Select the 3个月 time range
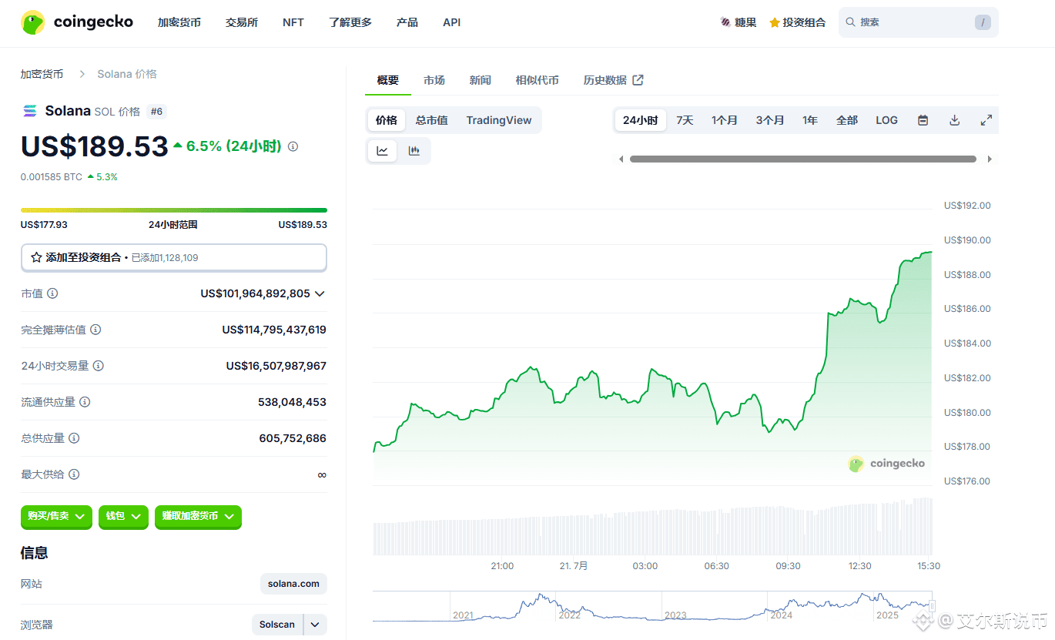Image resolution: width=1055 pixels, height=640 pixels. (770, 120)
